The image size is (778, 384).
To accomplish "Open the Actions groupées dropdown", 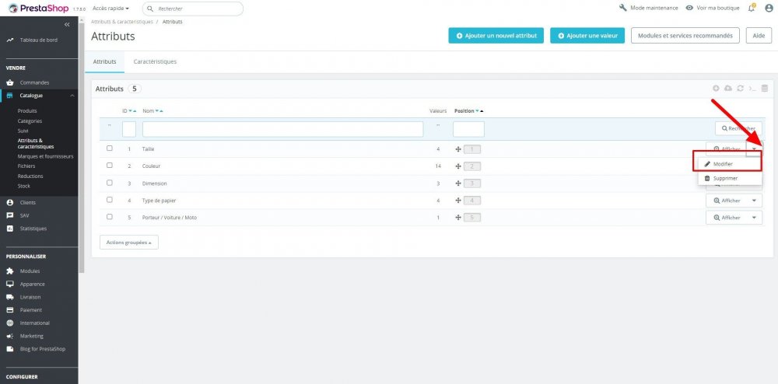I will coord(129,243).
